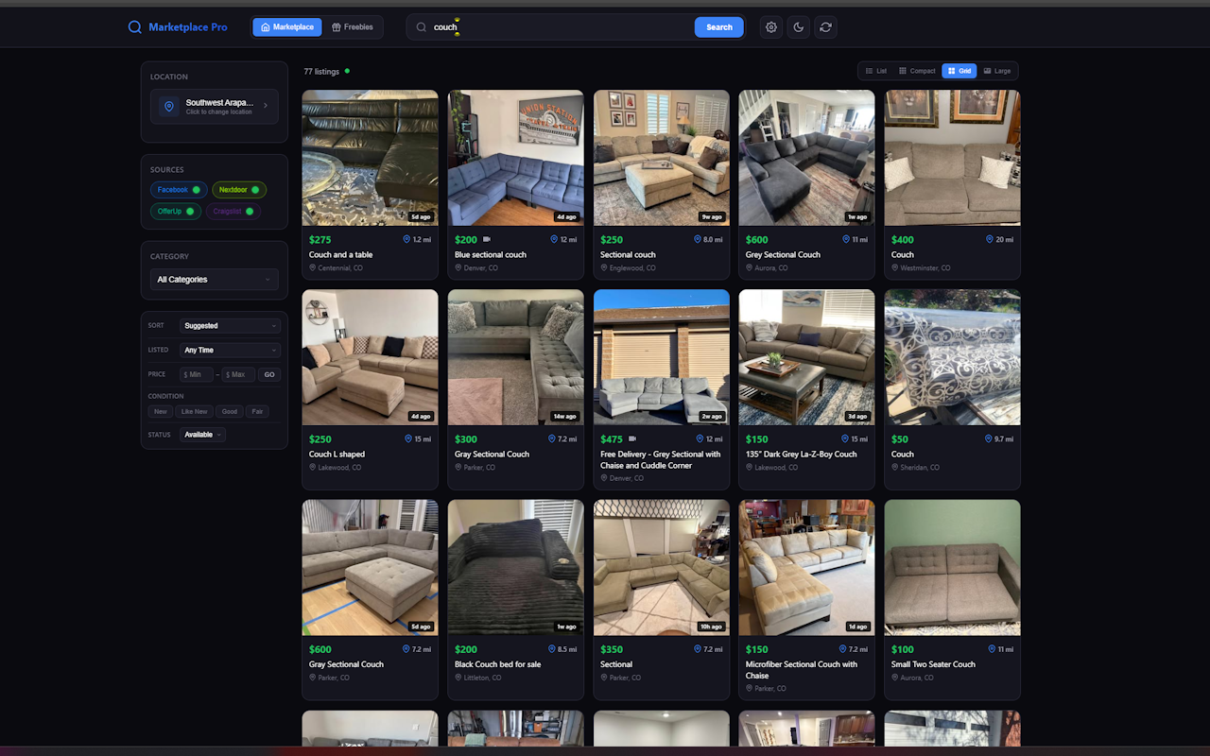Click the location pin icon in the Location panel

coord(169,107)
